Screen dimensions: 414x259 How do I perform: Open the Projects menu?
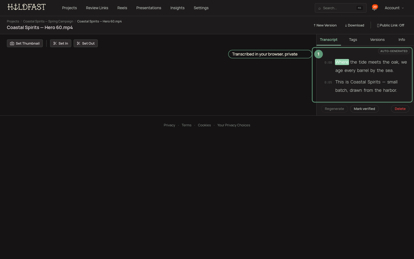(x=69, y=8)
